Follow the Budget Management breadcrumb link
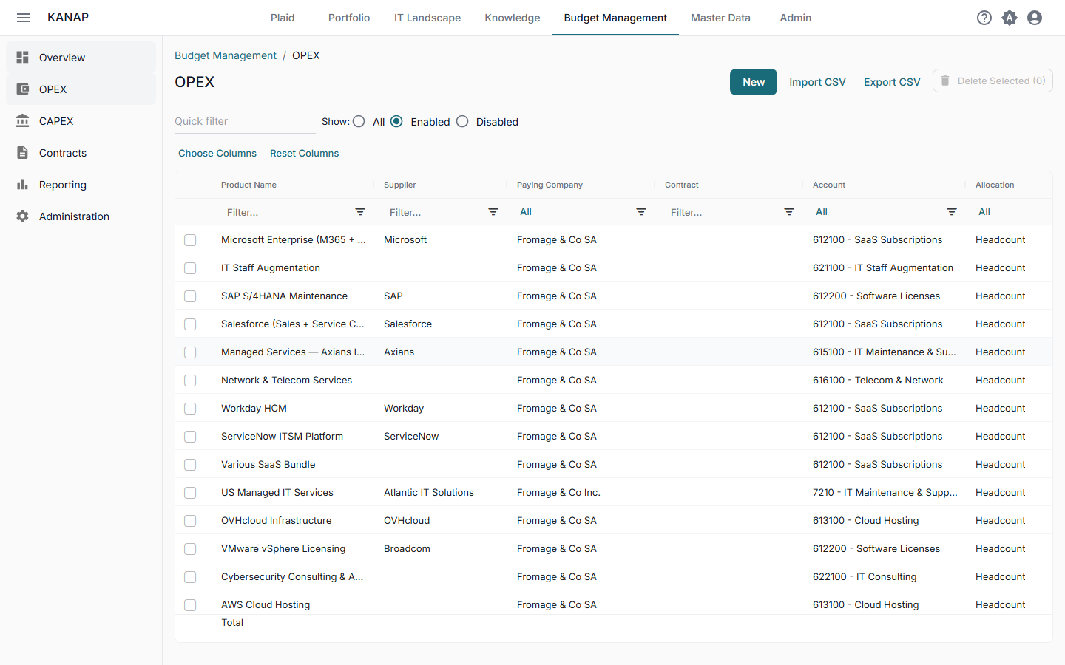1065x665 pixels. [x=226, y=55]
